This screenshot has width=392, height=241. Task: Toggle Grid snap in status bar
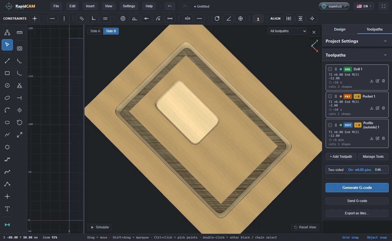[x=350, y=237]
